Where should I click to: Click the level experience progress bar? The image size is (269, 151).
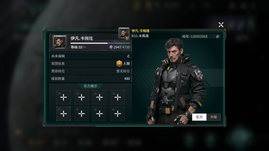click(x=100, y=43)
